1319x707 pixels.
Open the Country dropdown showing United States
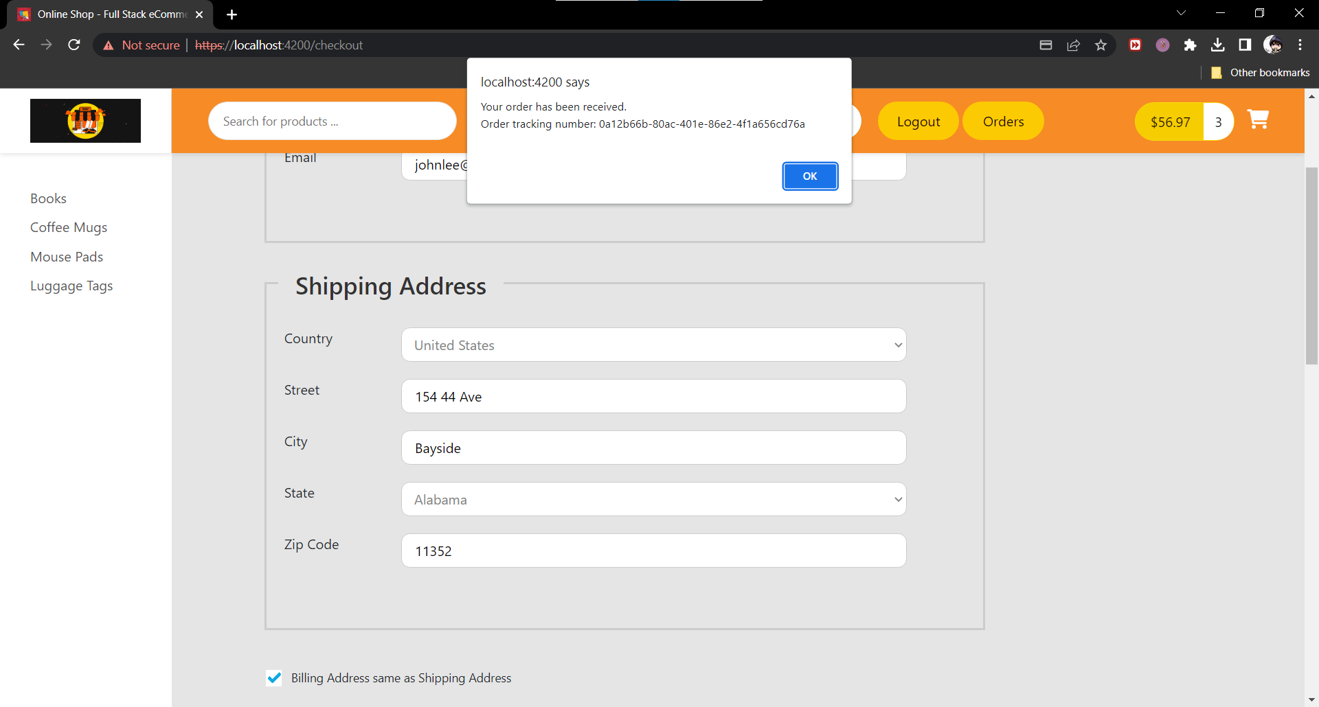pyautogui.click(x=653, y=345)
